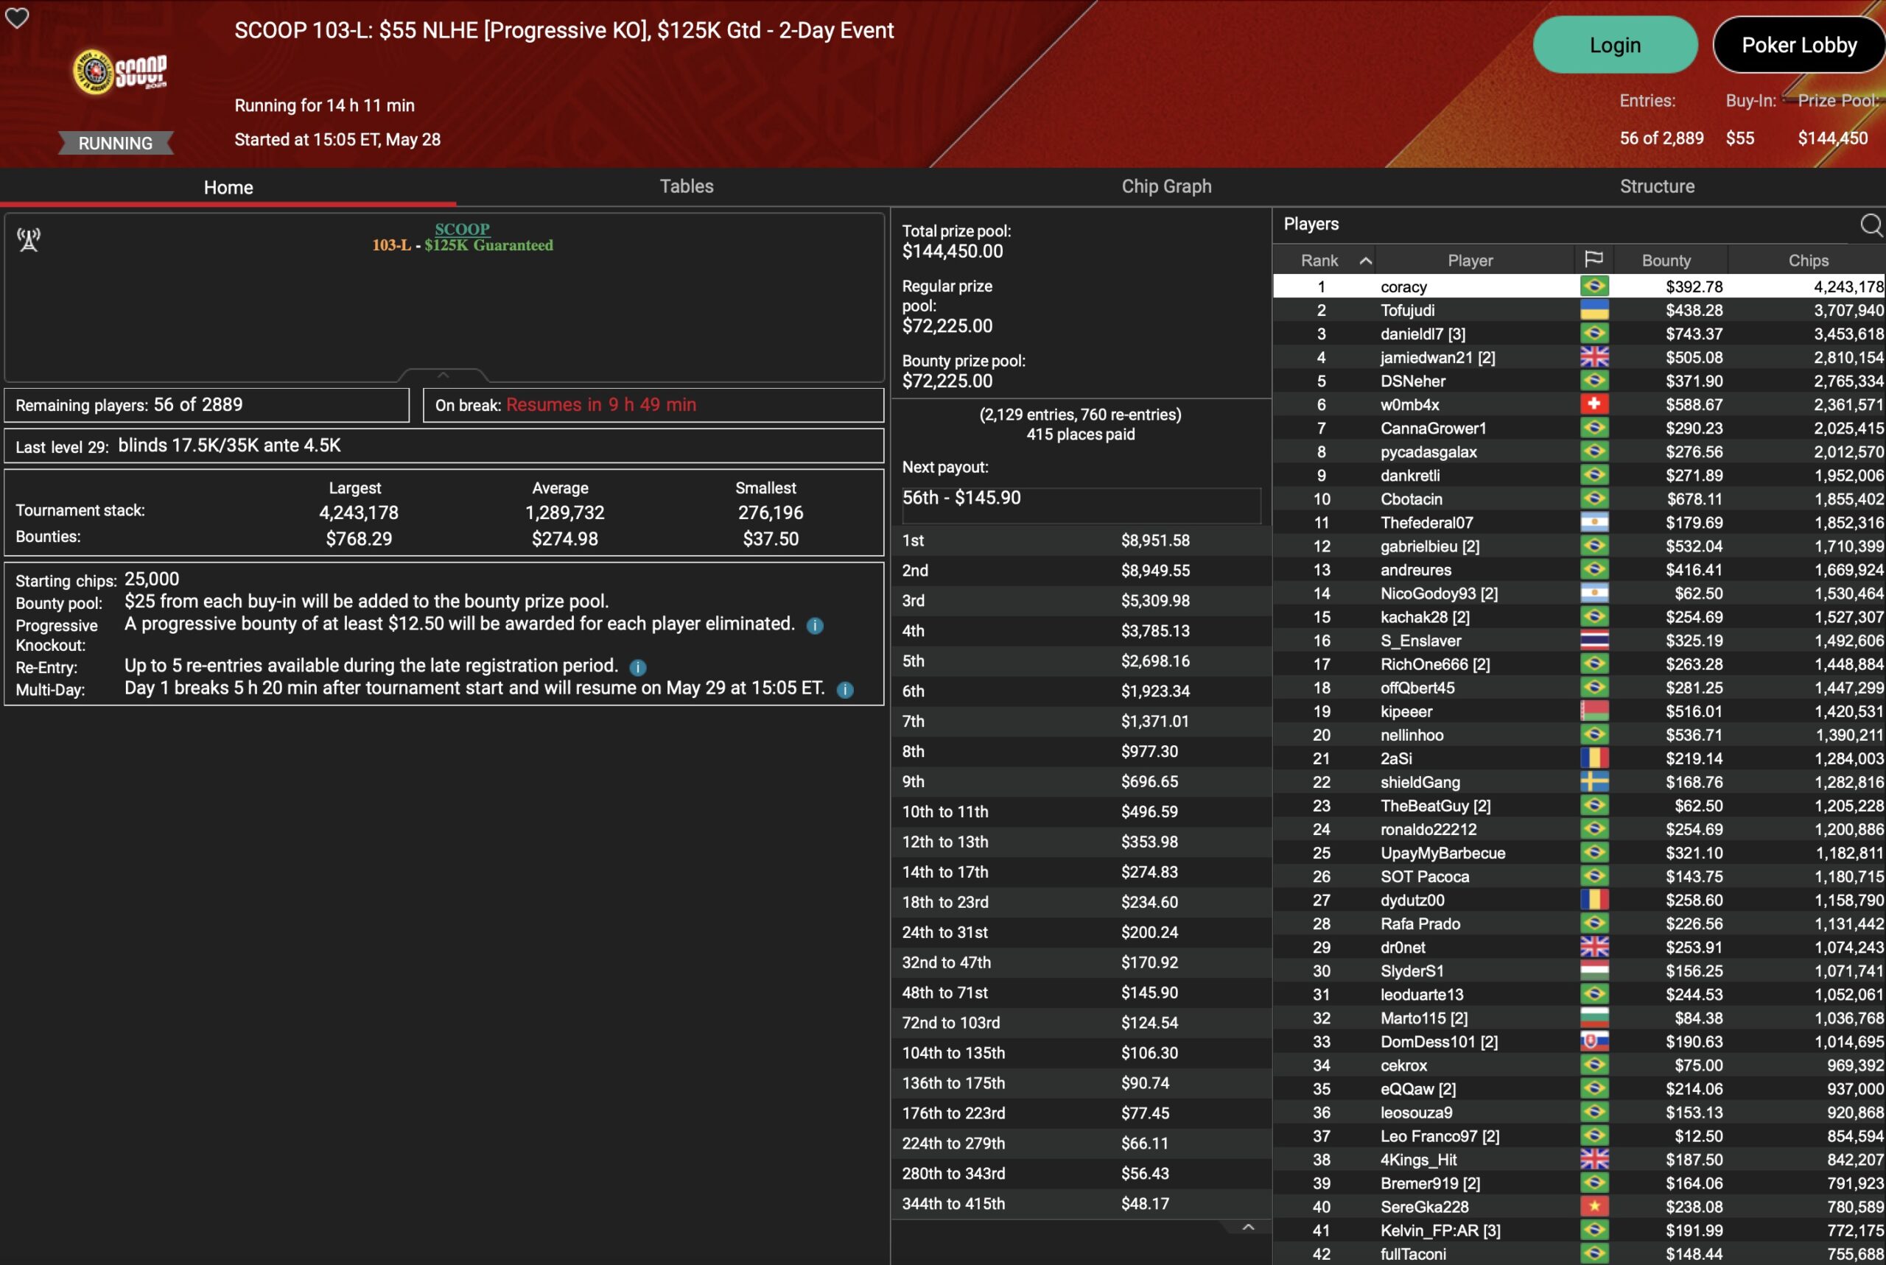Open the Poker Lobby button

(1799, 45)
